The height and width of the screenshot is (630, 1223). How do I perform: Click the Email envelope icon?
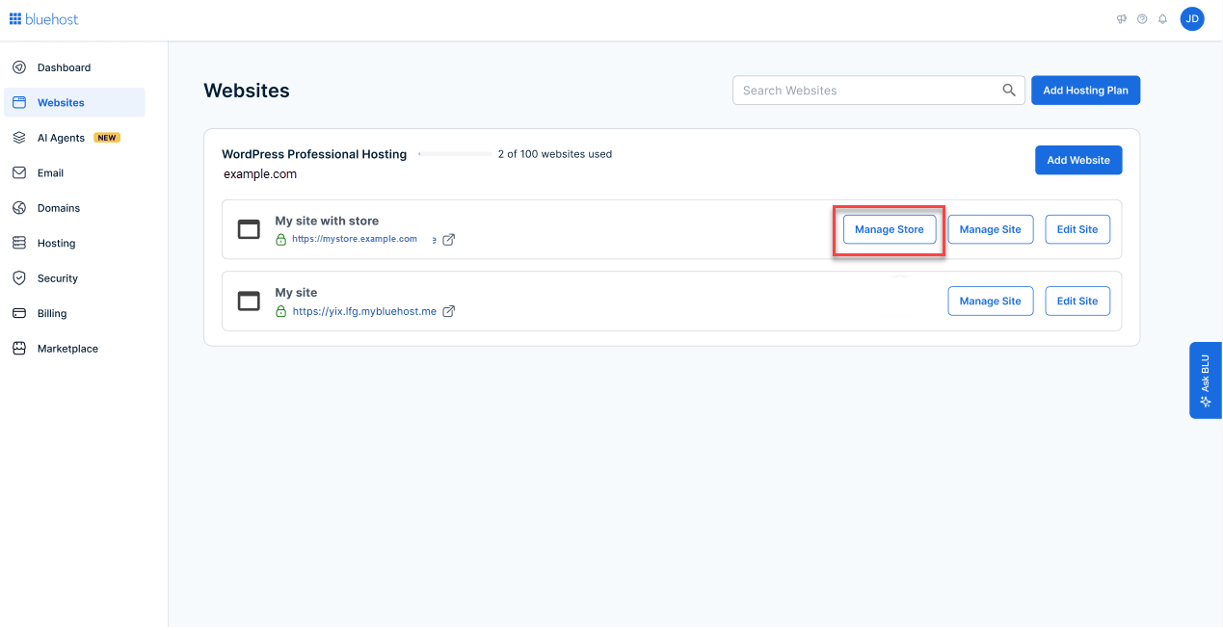pyautogui.click(x=19, y=172)
